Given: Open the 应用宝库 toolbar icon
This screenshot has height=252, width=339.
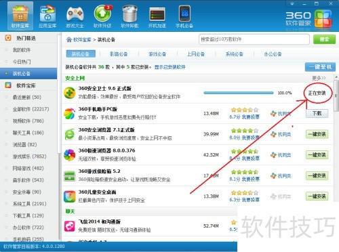Looking at the screenshot, I should point(47,16).
